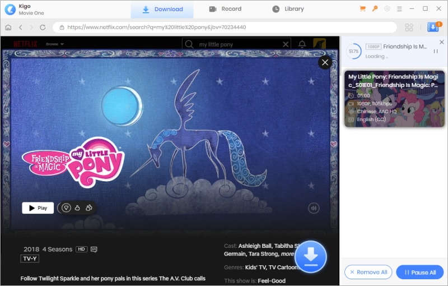This screenshot has width=448, height=286.
Task: Open the download queue icon
Action: [433, 27]
